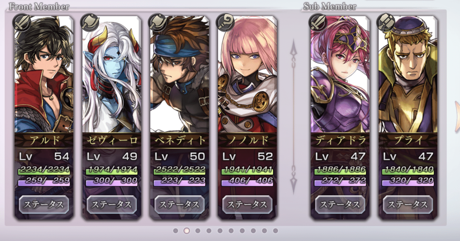Jump to the last party page dot

275,231
